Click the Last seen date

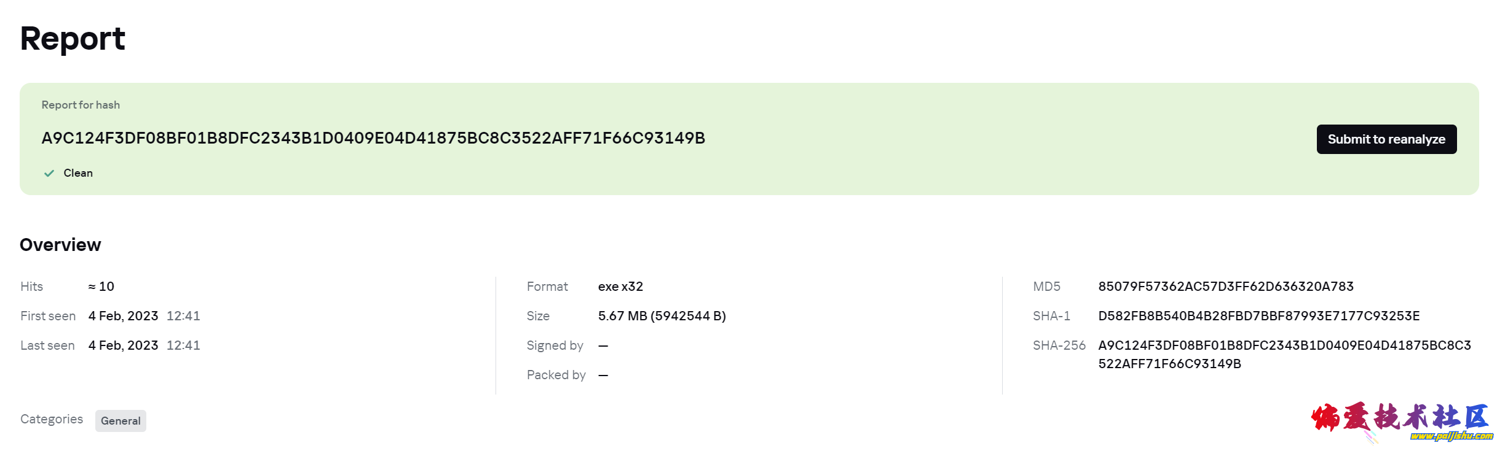124,345
